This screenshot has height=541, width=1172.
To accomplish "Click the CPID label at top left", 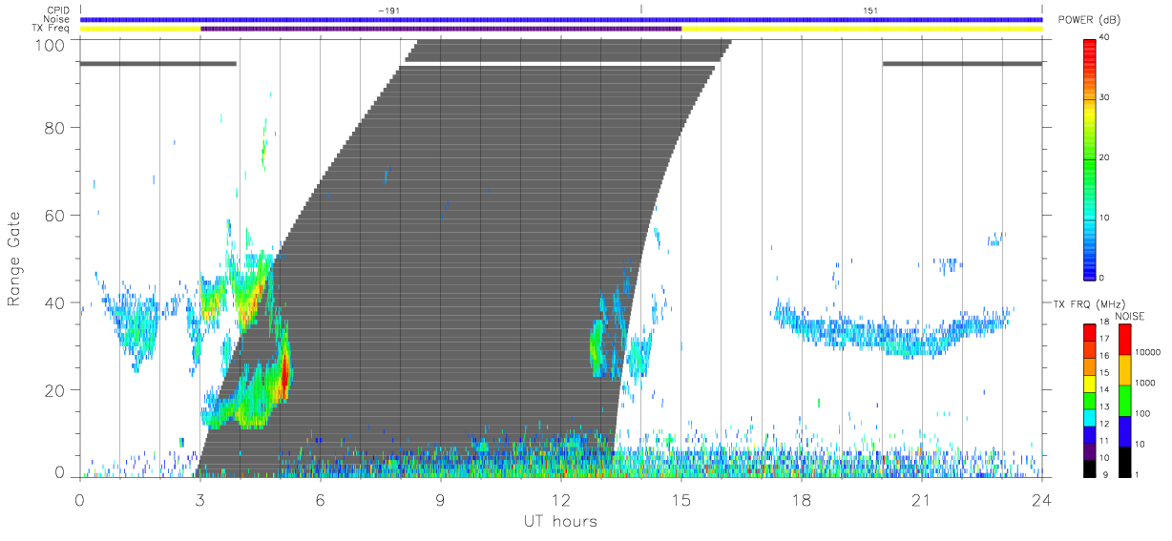I will [58, 10].
